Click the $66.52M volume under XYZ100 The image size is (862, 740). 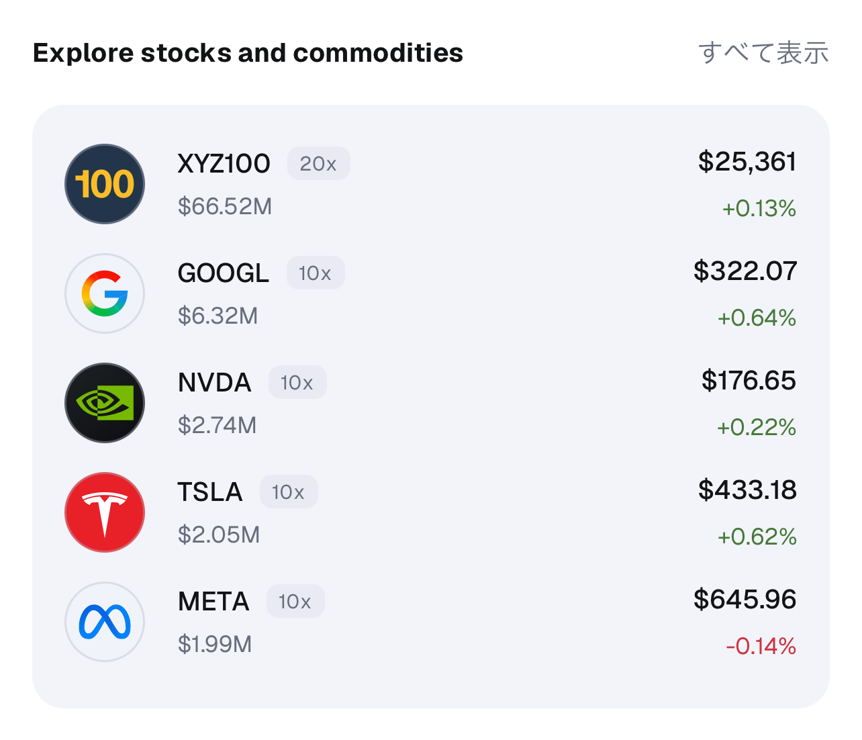pyautogui.click(x=225, y=206)
